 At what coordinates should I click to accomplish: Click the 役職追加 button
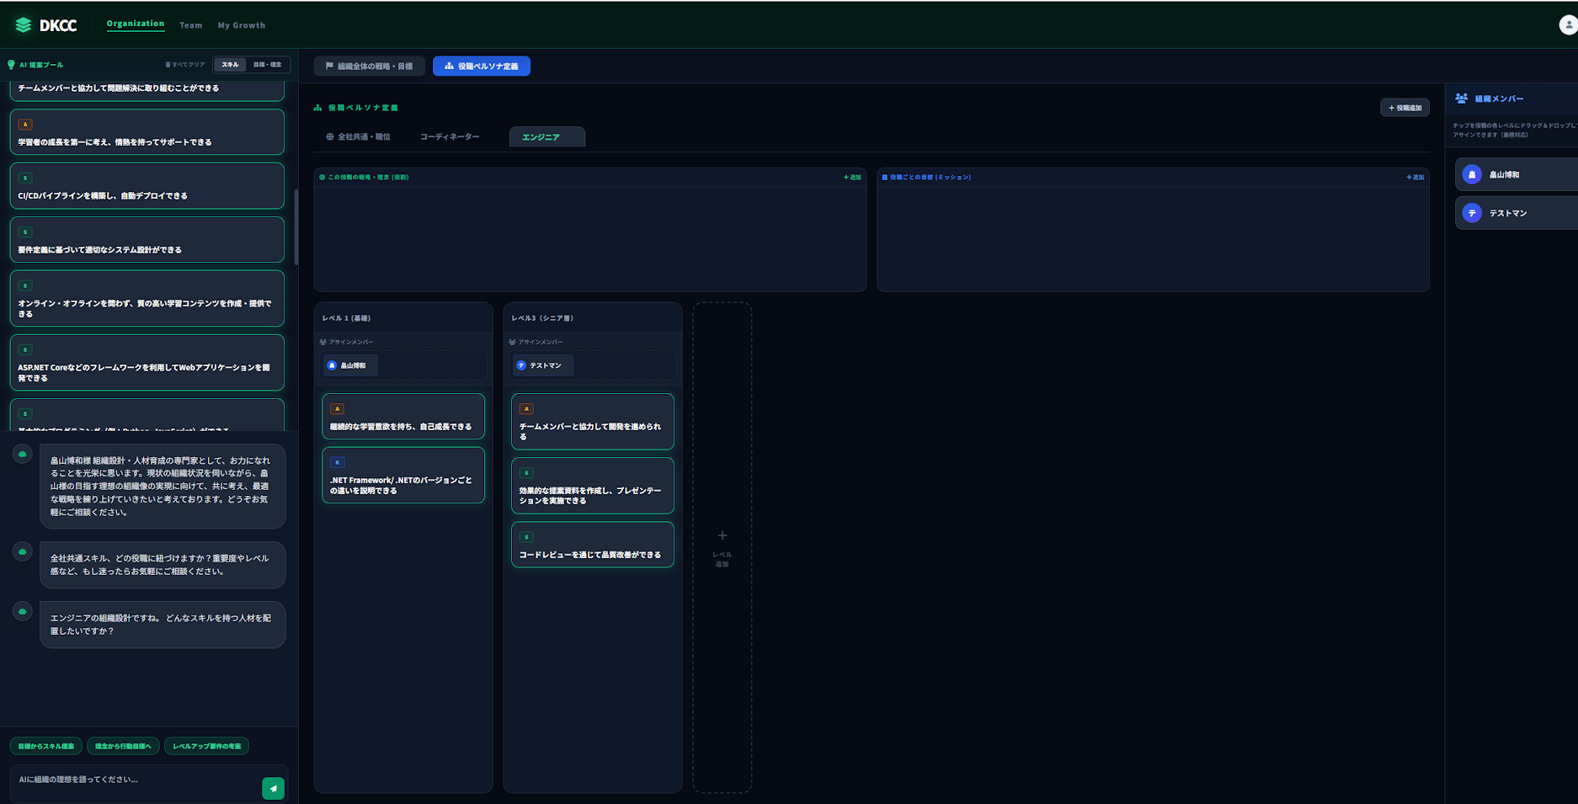click(1405, 108)
